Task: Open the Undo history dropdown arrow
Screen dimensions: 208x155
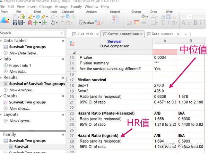Action: coord(57,23)
